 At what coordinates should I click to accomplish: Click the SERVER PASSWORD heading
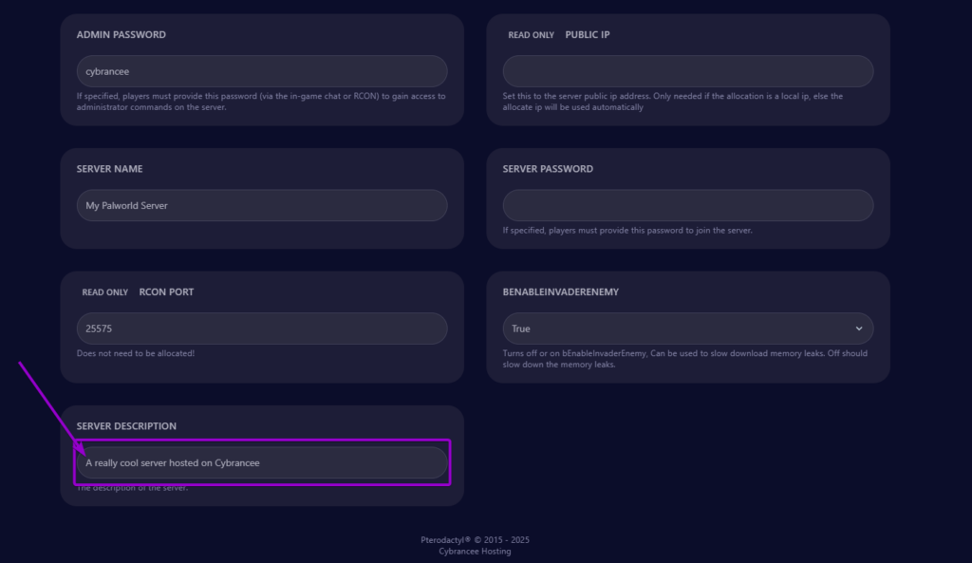[548, 169]
